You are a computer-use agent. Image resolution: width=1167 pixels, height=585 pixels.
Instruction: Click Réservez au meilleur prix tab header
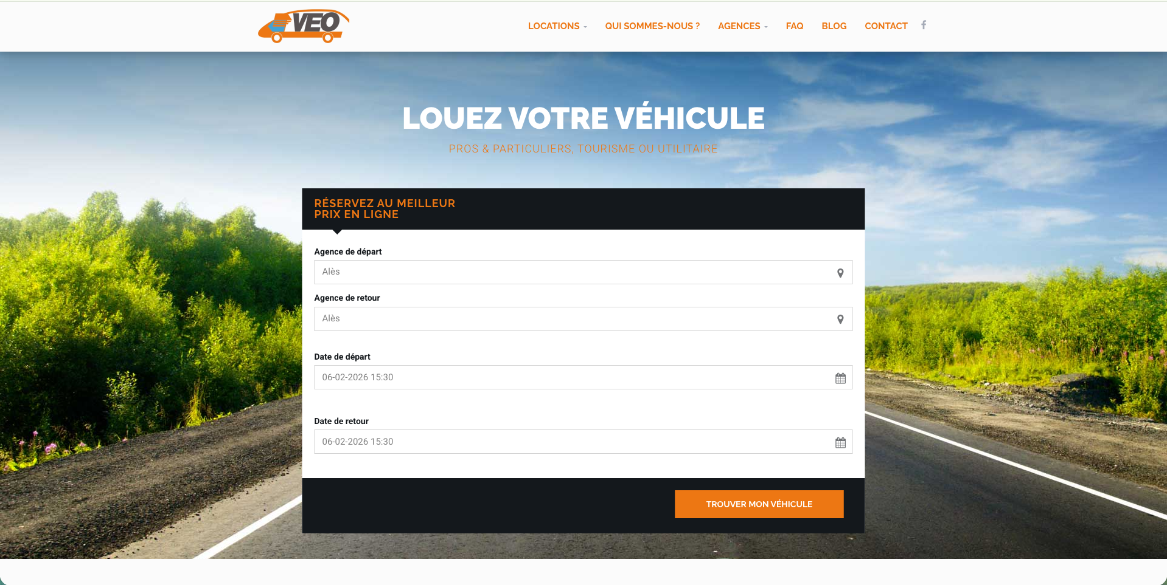384,209
